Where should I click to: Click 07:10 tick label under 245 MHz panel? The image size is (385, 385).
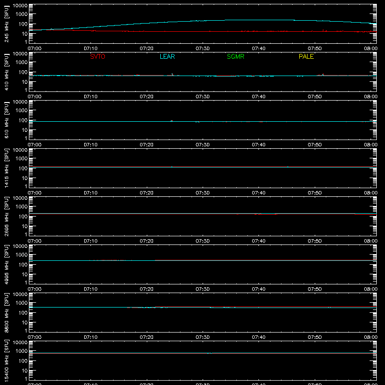click(x=90, y=49)
